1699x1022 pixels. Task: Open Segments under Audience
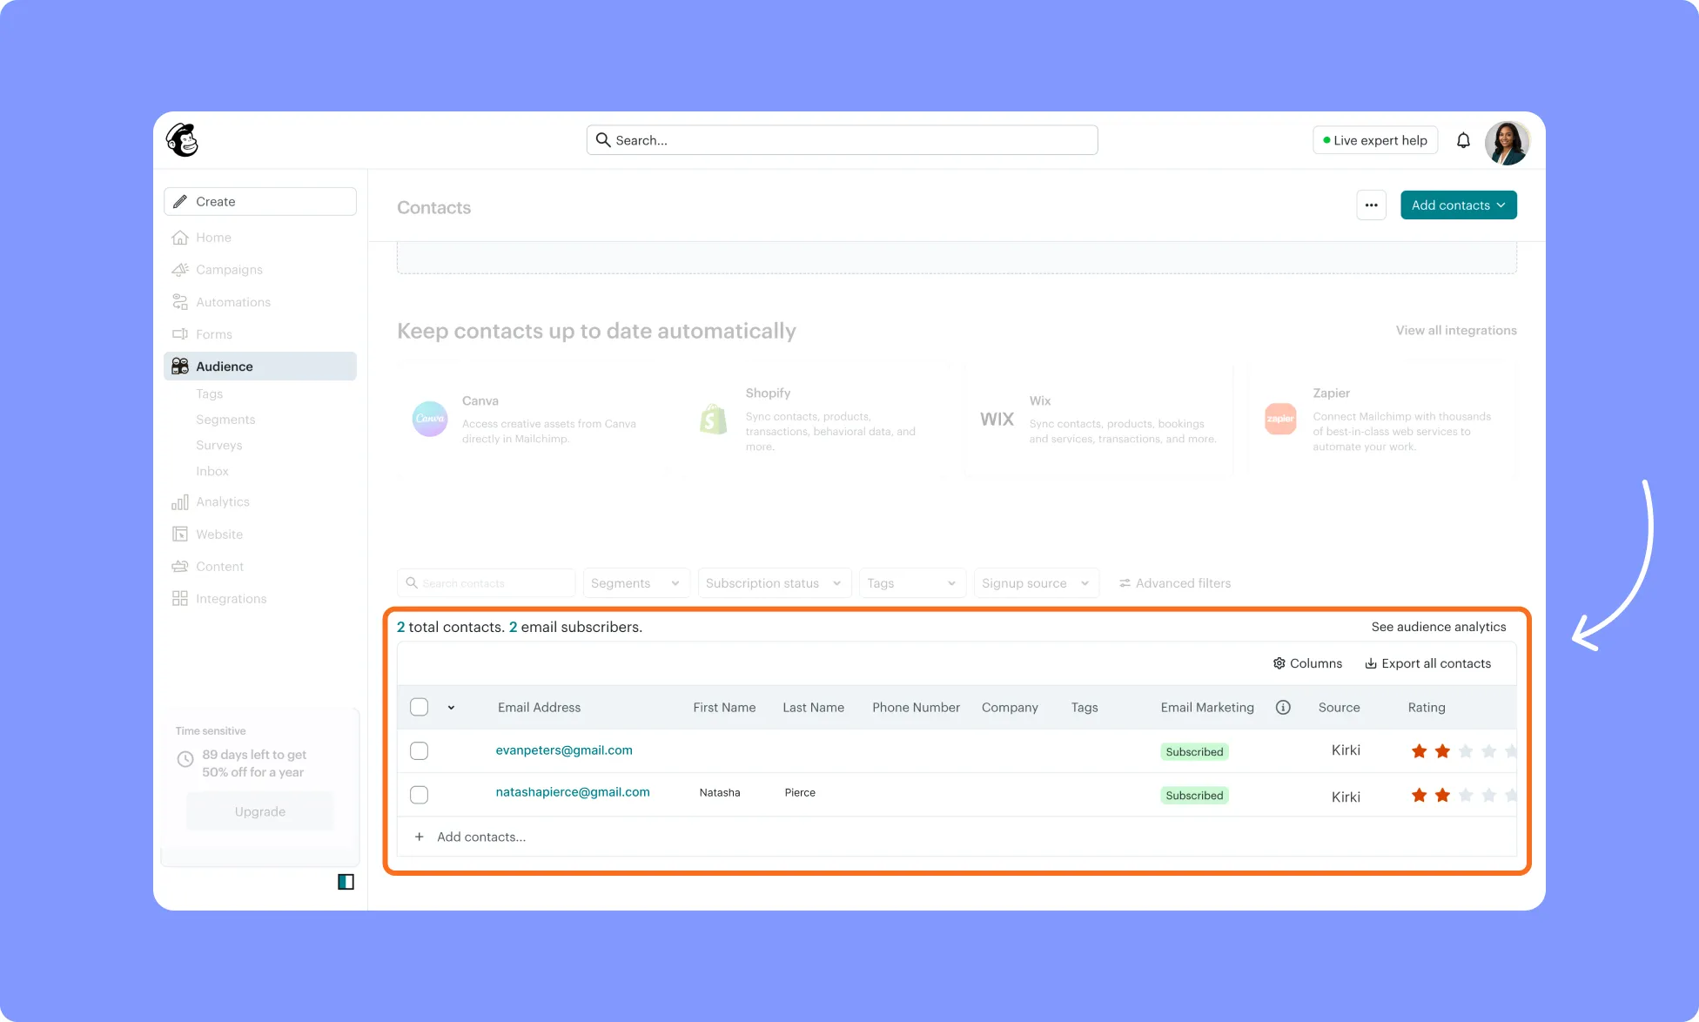coord(225,420)
